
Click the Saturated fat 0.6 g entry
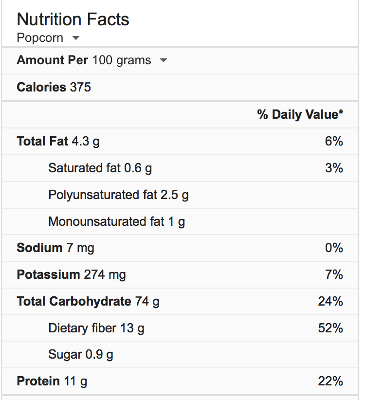click(100, 168)
